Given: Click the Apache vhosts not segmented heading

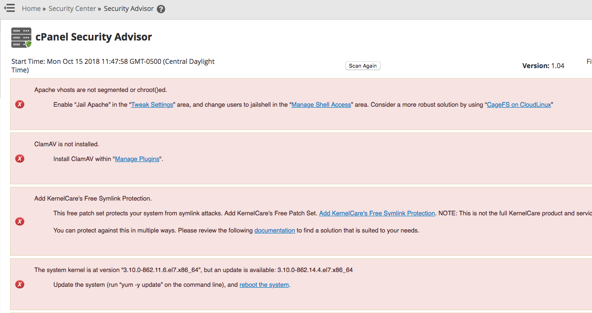Looking at the screenshot, I should (100, 90).
